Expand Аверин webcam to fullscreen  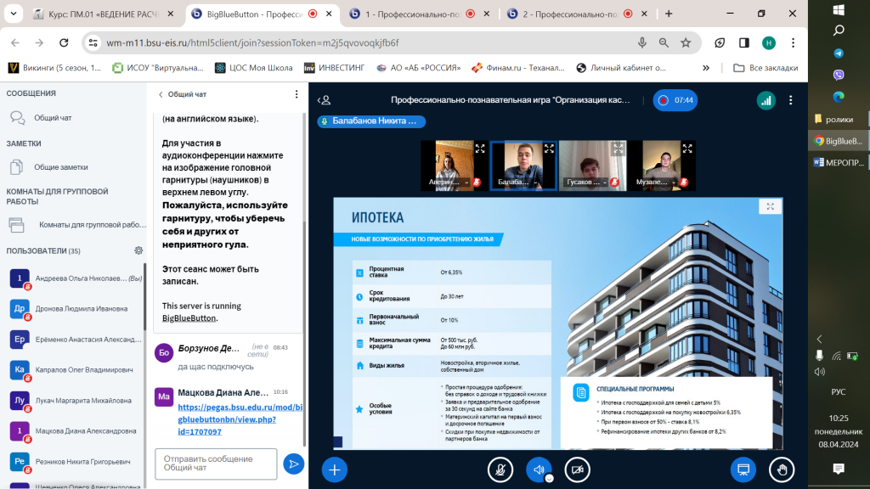coord(480,149)
